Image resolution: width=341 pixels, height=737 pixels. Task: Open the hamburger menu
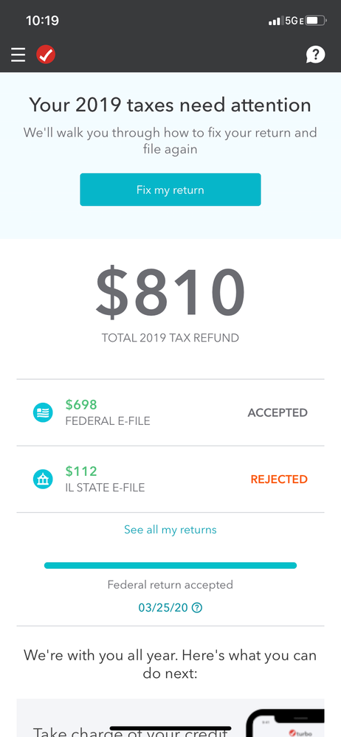pyautogui.click(x=18, y=55)
